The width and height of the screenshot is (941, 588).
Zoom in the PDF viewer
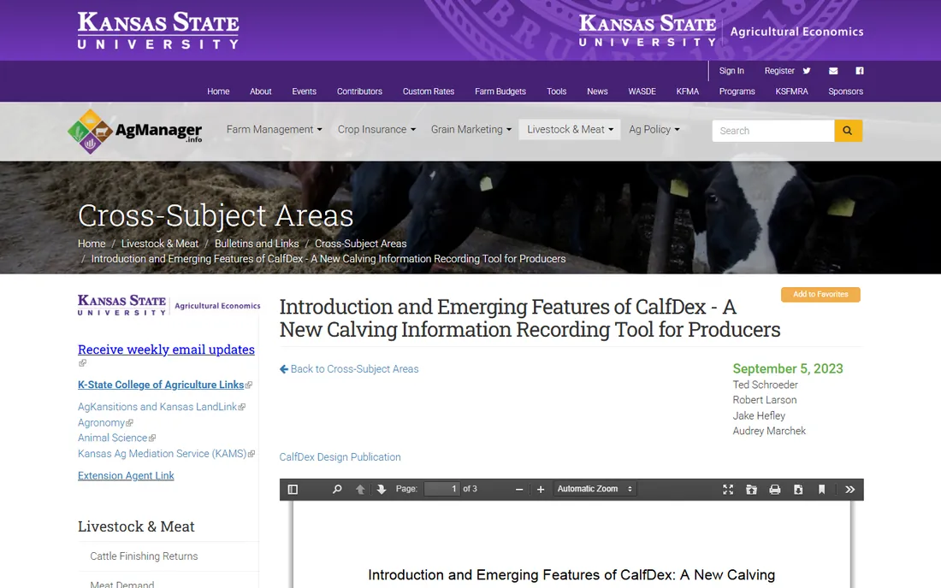[541, 489]
